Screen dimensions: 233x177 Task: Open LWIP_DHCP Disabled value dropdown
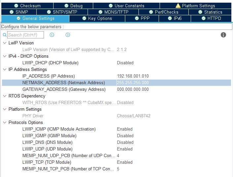125,63
